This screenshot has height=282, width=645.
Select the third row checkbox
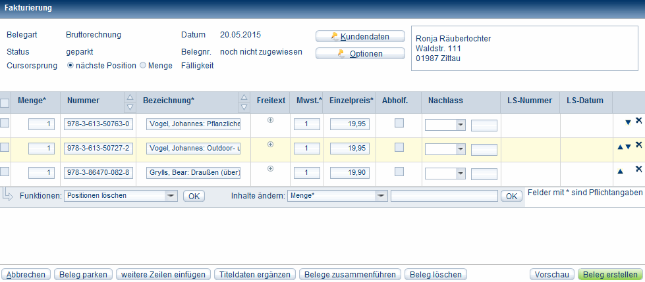(5, 172)
